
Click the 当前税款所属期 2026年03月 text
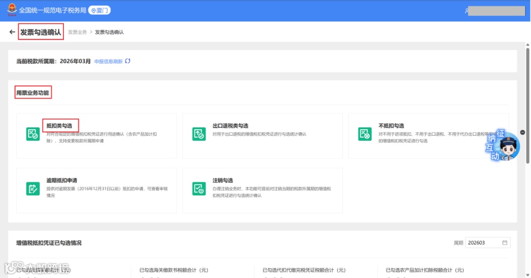point(54,61)
